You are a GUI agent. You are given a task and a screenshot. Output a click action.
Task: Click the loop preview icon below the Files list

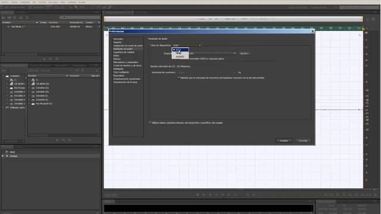pyautogui.click(x=51, y=59)
